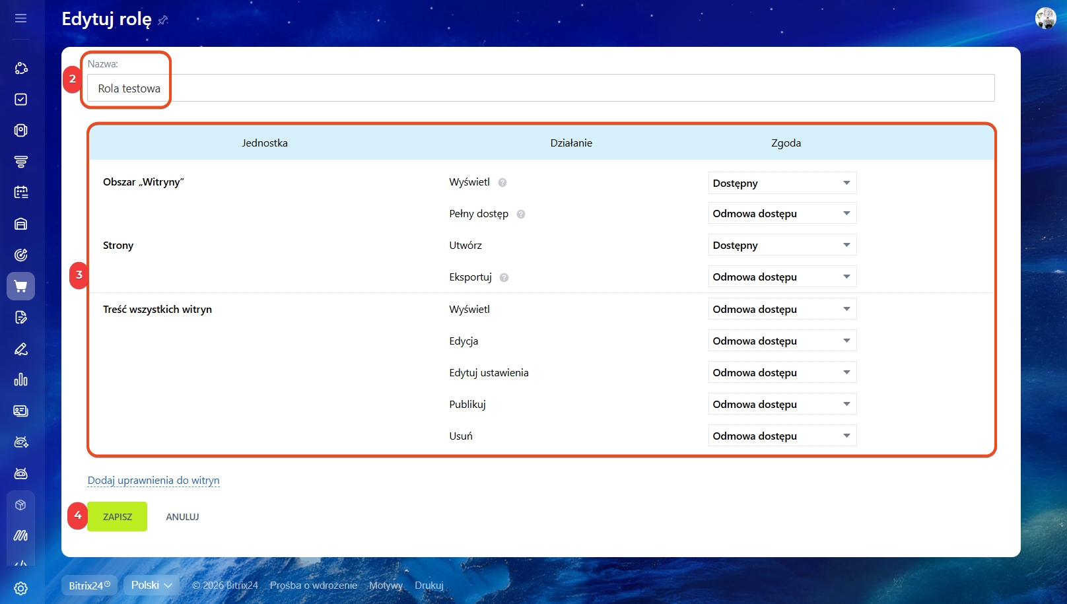
Task: Click the help icon next to Eksportuj
Action: [504, 277]
